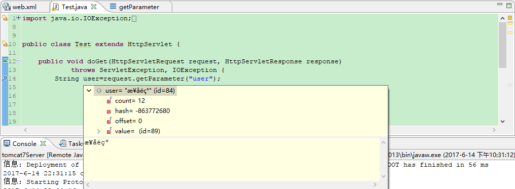Maximize the editor area using top-right icon
515x189 pixels.
tap(509, 5)
